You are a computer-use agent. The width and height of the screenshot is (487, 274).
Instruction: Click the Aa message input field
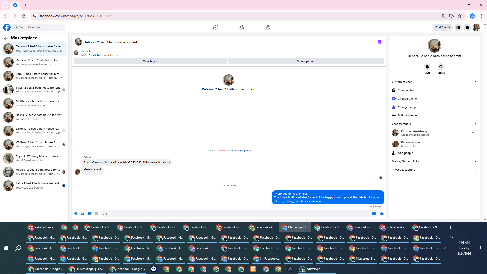[236, 214]
